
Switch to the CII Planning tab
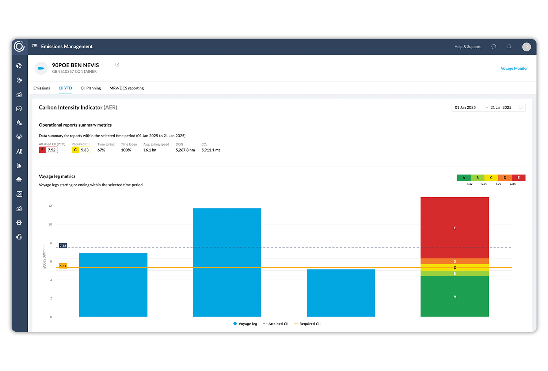click(91, 88)
